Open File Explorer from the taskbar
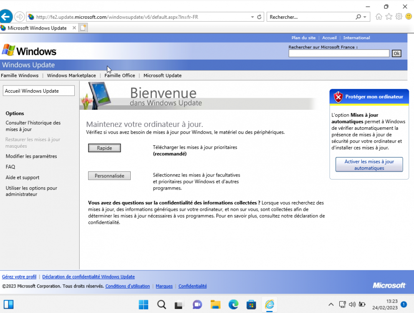 pyautogui.click(x=215, y=304)
